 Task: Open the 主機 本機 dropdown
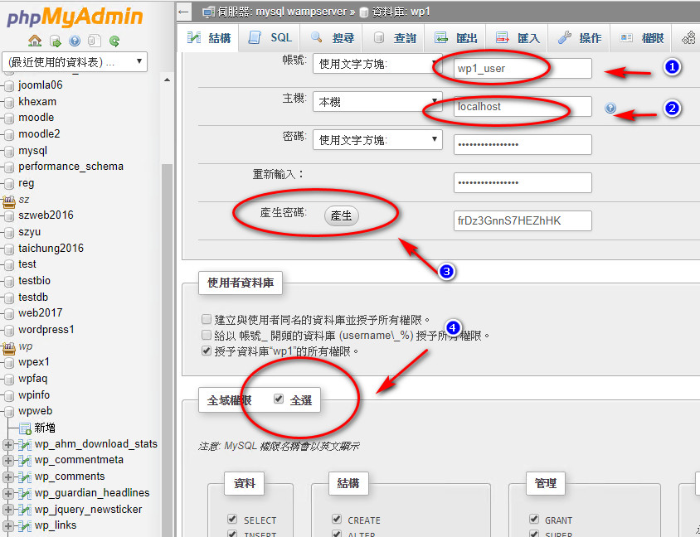click(377, 102)
